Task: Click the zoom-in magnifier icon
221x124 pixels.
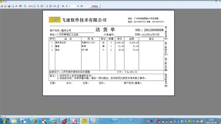Action: click(x=25, y=6)
